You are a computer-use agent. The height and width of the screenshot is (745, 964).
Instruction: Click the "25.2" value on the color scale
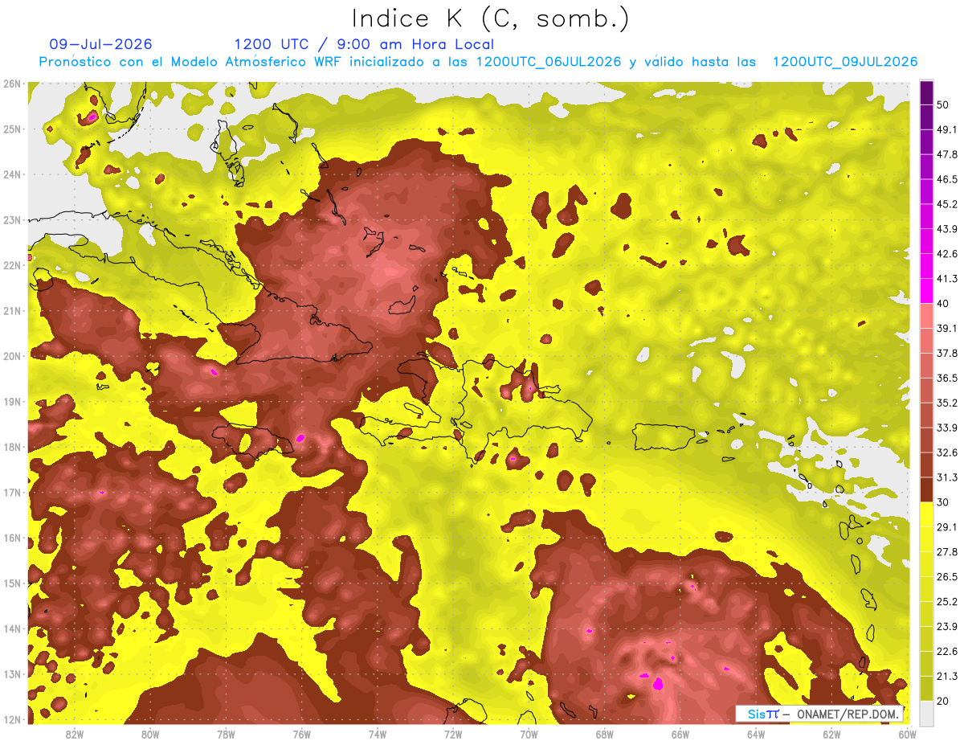(947, 602)
